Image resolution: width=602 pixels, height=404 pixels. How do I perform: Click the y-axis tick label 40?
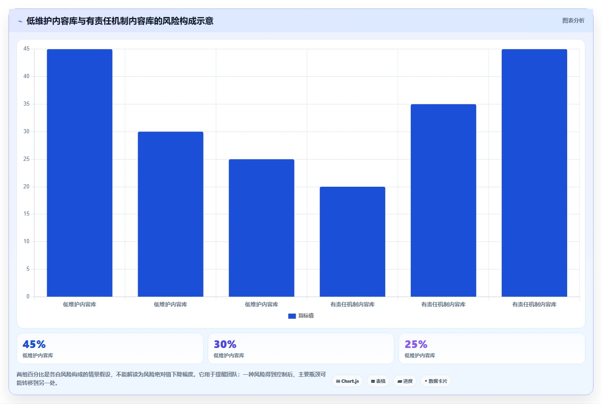tap(26, 76)
